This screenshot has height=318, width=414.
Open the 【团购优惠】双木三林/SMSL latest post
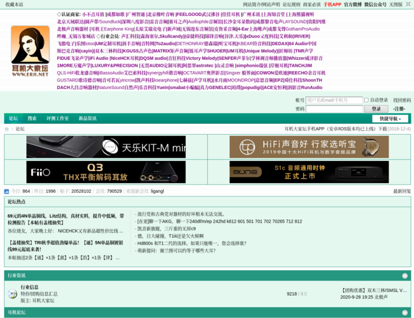click(x=374, y=290)
